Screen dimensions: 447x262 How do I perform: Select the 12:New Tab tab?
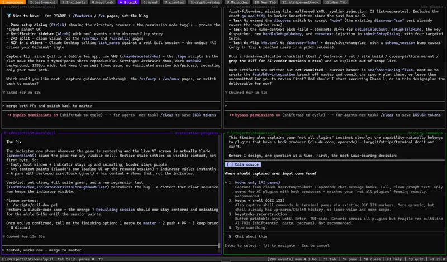point(336,2)
